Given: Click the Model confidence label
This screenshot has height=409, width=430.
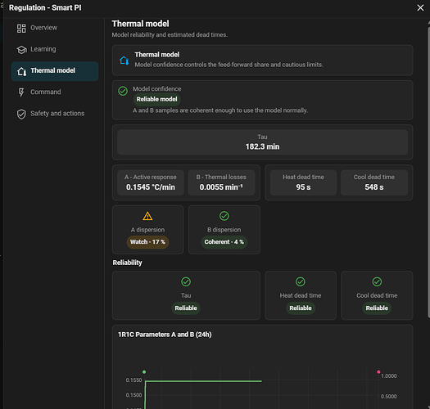Looking at the screenshot, I should (x=157, y=89).
